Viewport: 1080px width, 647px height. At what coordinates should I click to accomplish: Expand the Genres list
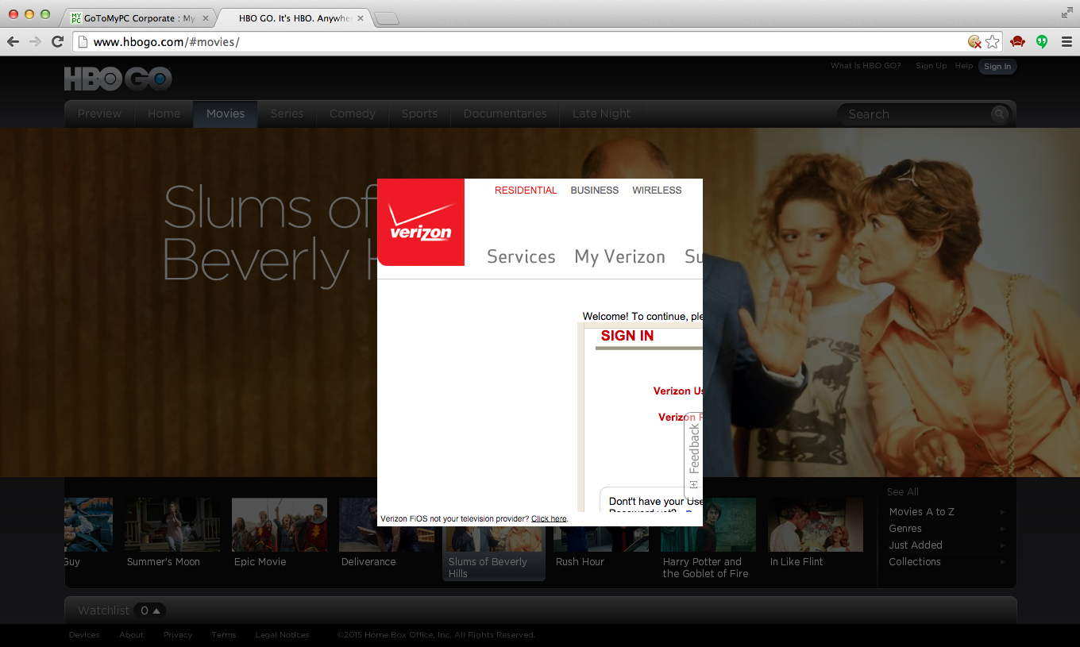[947, 529]
